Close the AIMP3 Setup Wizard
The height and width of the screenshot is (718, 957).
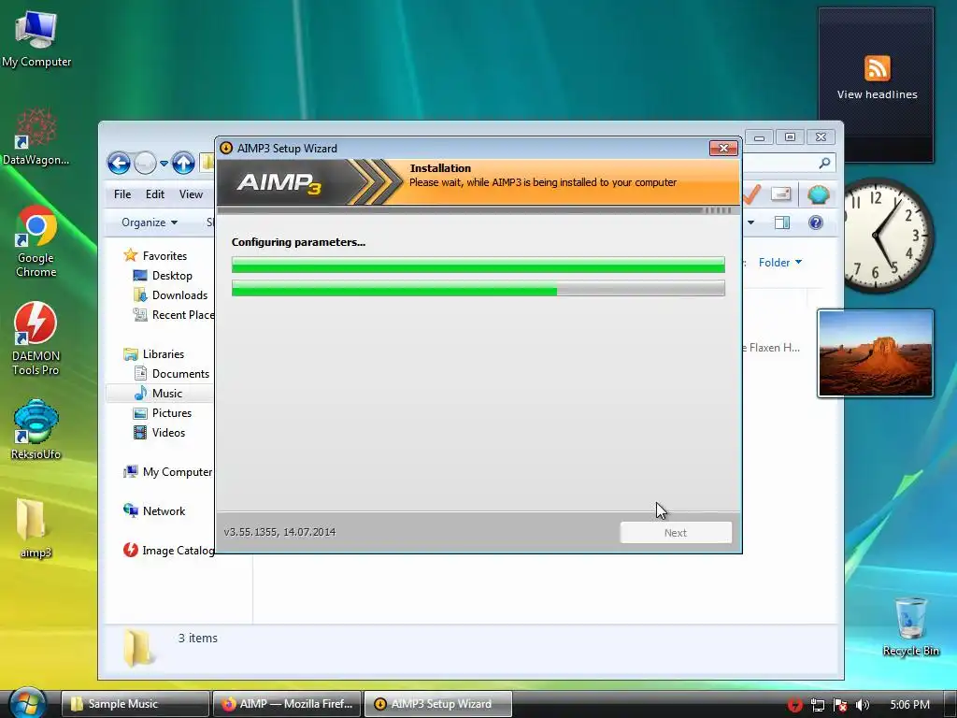pyautogui.click(x=723, y=148)
